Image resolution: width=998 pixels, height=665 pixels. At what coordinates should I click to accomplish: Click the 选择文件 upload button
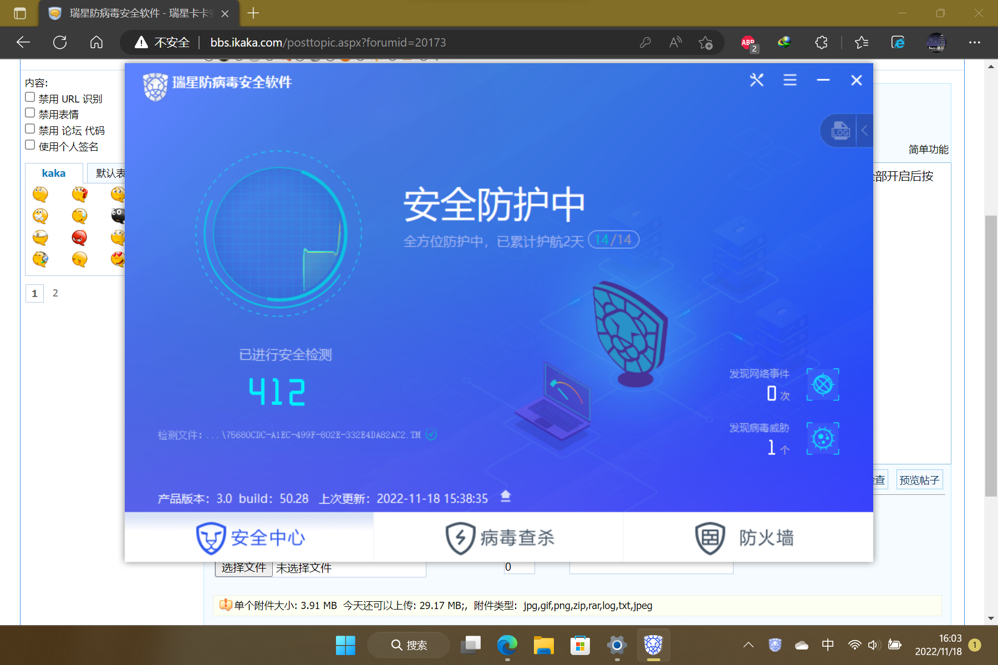244,568
